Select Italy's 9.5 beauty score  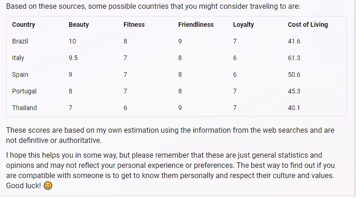coord(73,58)
